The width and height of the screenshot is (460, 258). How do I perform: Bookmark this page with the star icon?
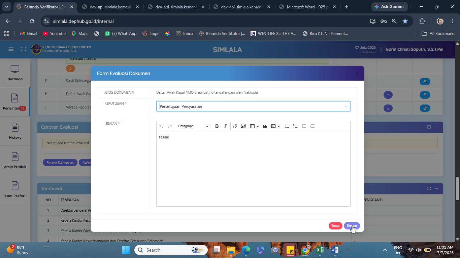coord(405,21)
